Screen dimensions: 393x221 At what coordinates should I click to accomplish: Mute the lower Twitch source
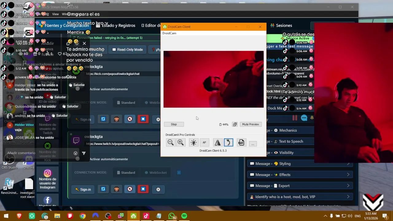pos(130,189)
